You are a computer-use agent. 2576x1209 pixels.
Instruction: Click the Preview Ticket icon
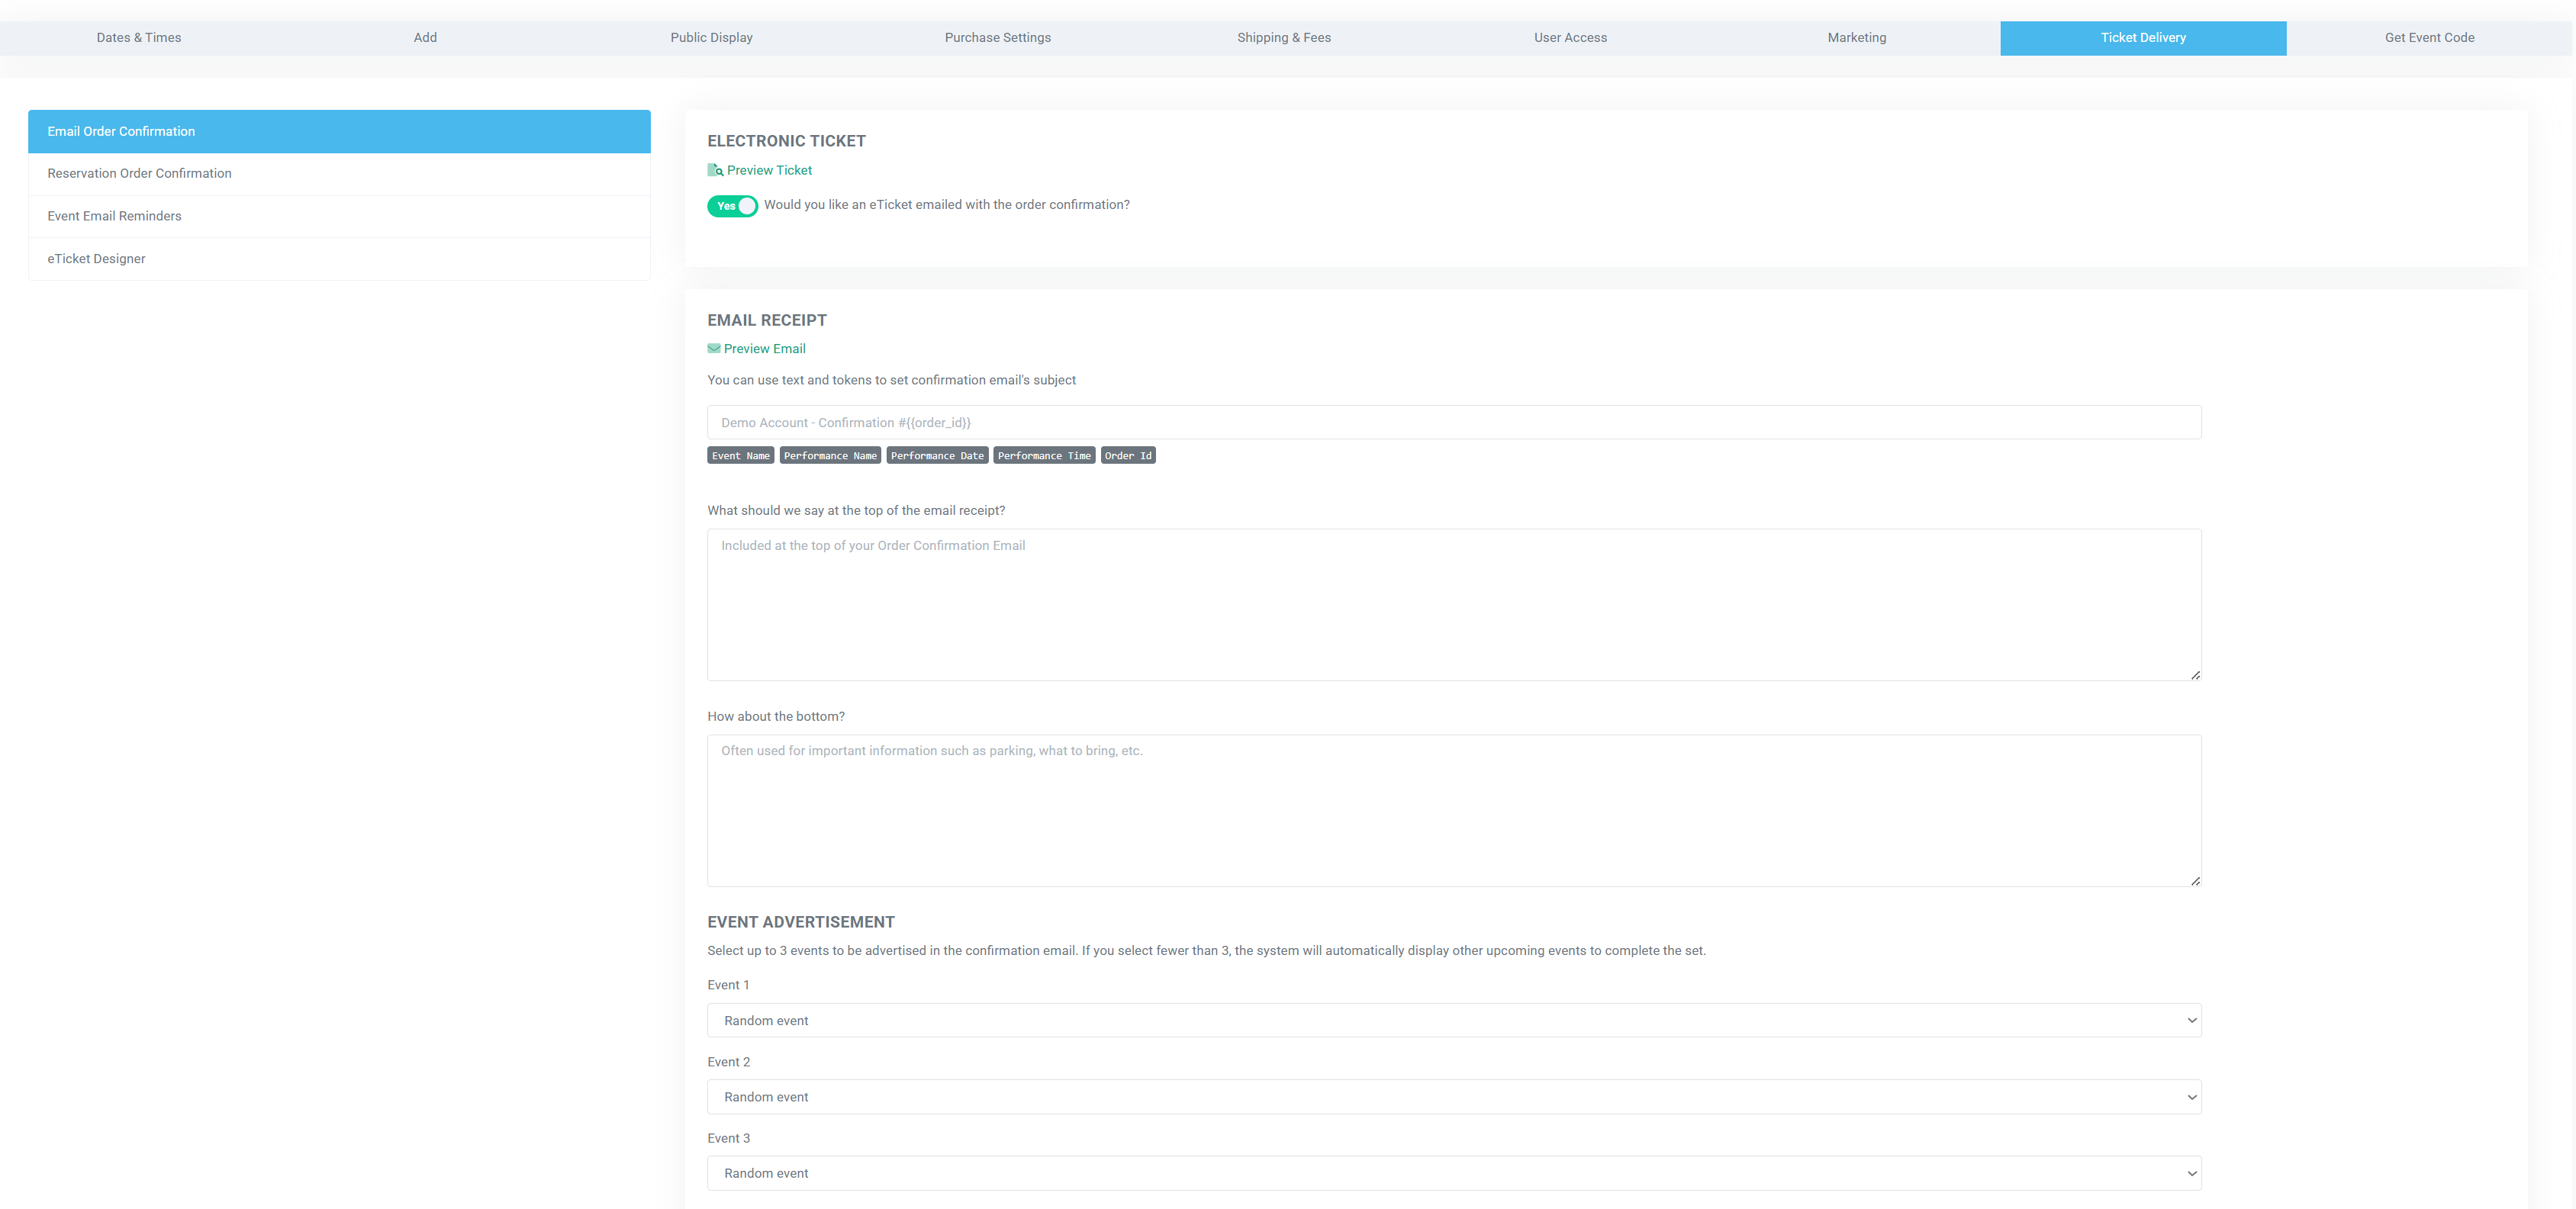click(x=715, y=170)
